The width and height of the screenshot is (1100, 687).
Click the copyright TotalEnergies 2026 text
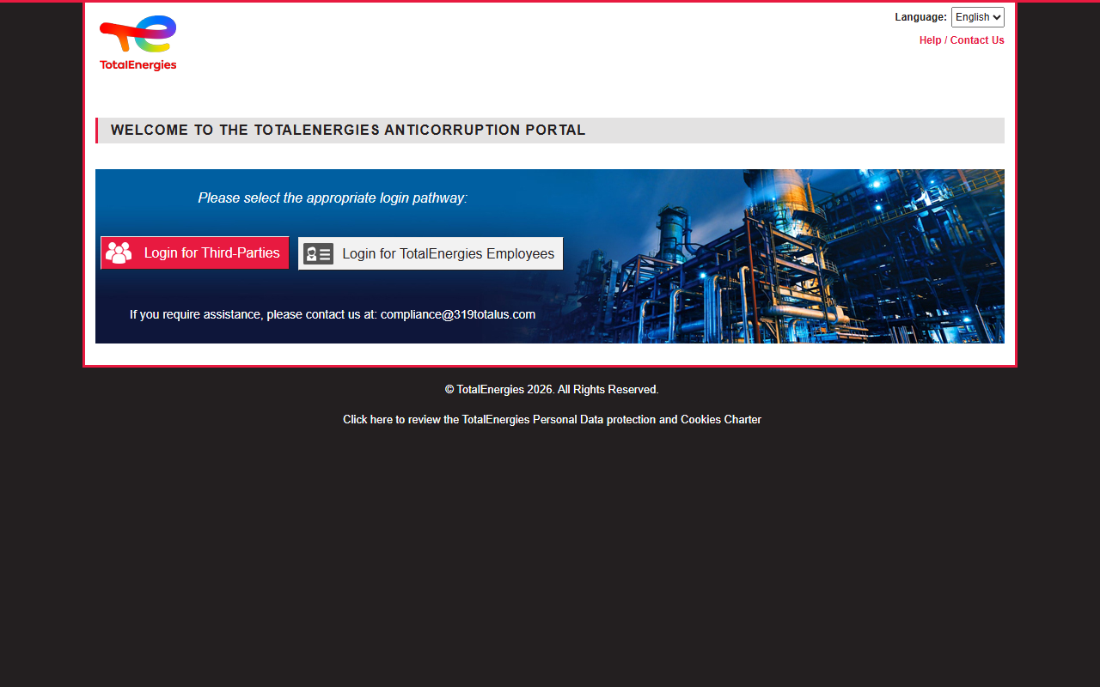coord(552,390)
